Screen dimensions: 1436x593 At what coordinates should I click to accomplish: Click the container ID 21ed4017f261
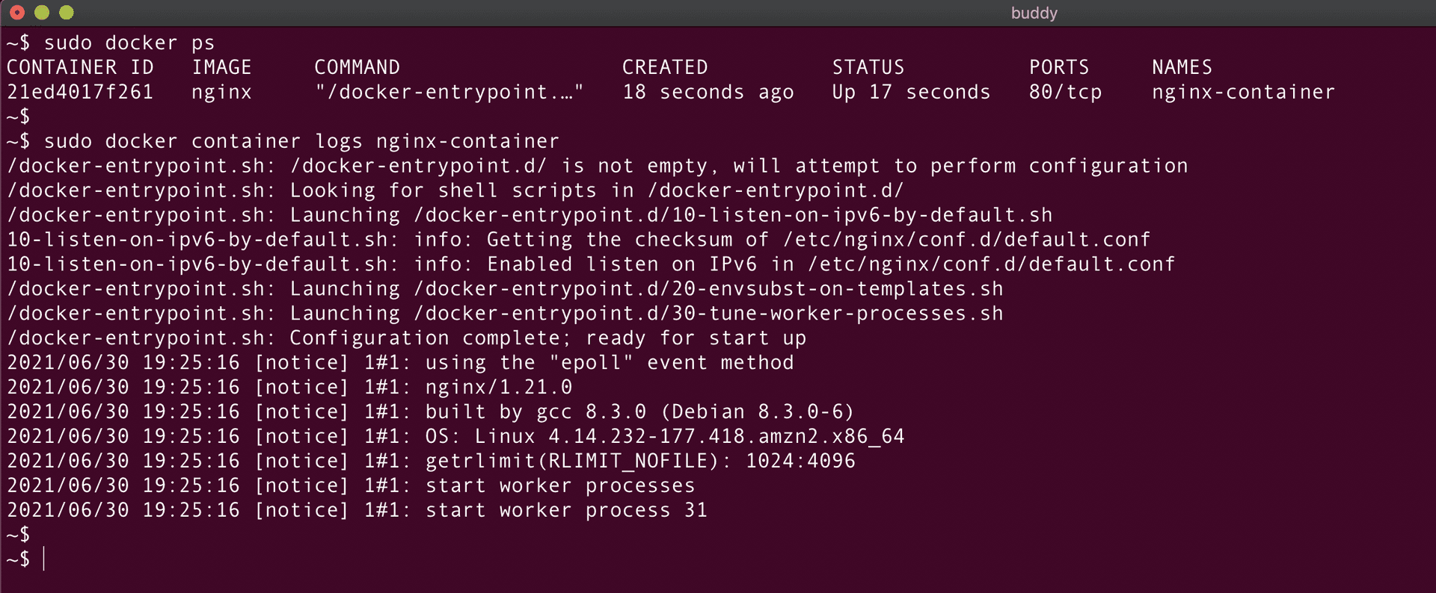point(80,92)
